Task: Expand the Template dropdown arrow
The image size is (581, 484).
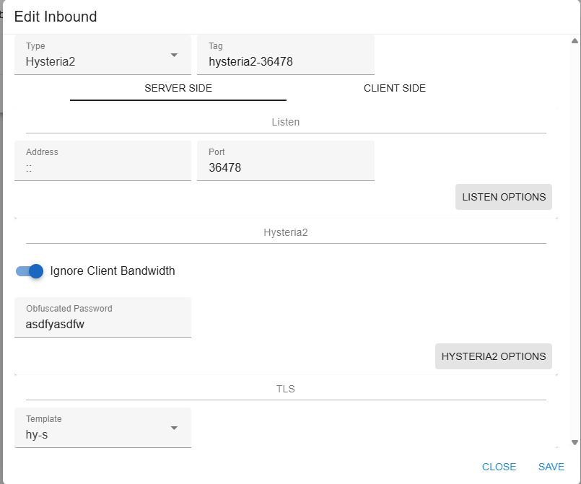Action: tap(174, 428)
